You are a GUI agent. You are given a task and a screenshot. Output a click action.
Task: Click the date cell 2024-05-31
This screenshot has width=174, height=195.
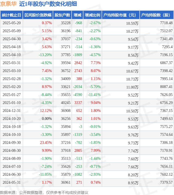[x=12, y=182]
